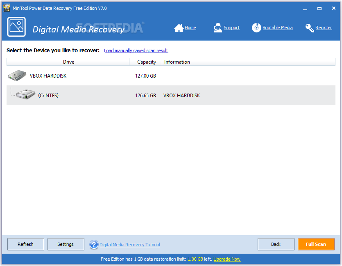The width and height of the screenshot is (342, 266).
Task: Select the VBOX HARDDISK drive name
Action: point(48,76)
